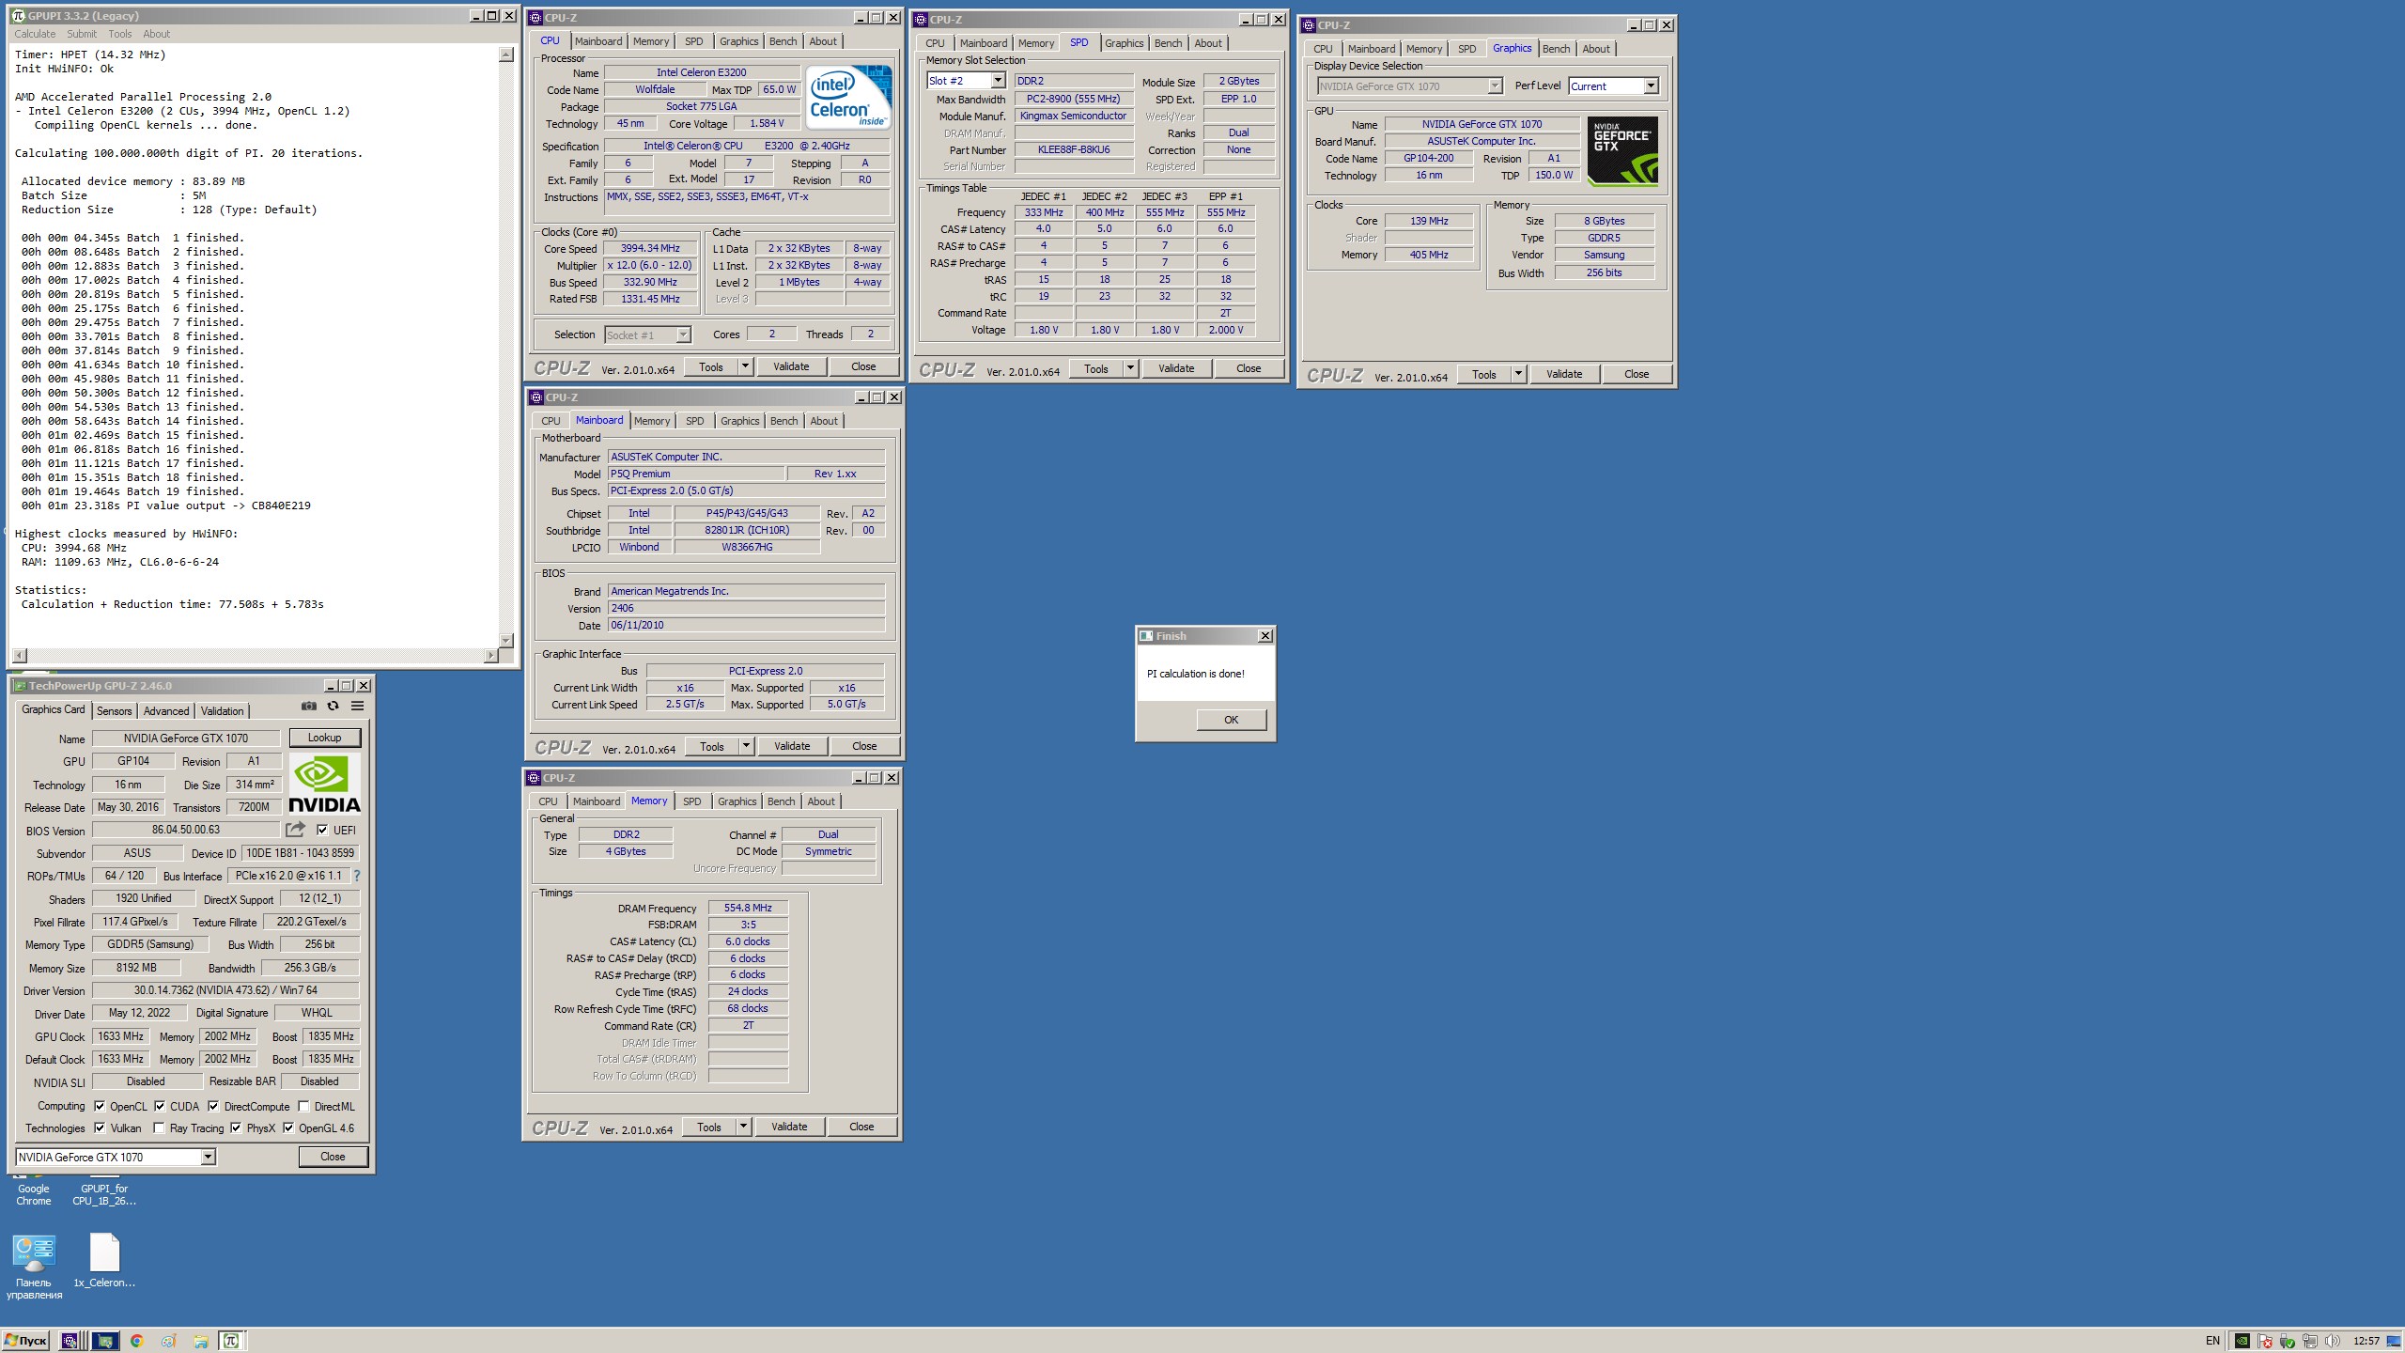The image size is (2405, 1353).
Task: Expand Tools dropdown arrow in CPU-Z CPU window
Action: click(745, 366)
